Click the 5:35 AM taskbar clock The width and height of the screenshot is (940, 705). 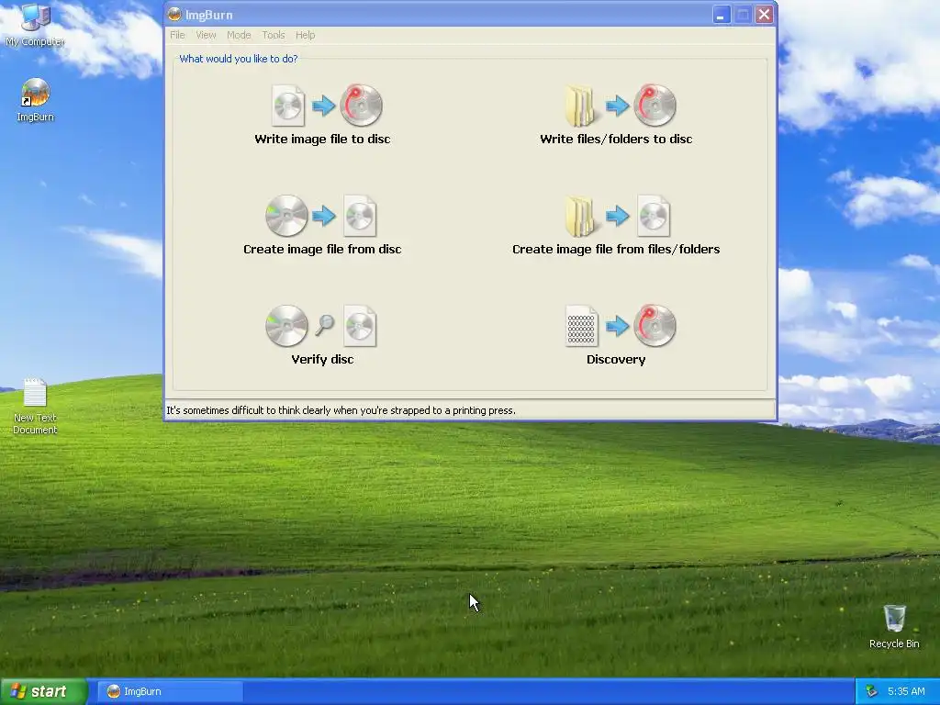(906, 691)
